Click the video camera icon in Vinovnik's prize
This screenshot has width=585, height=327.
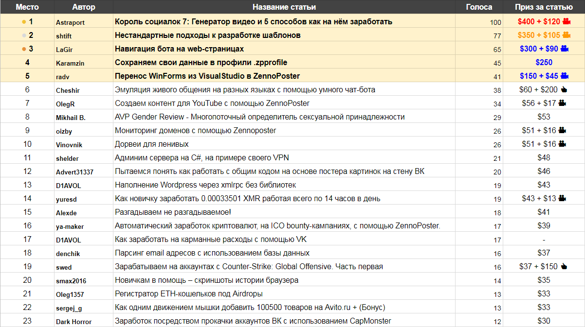pyautogui.click(x=562, y=144)
